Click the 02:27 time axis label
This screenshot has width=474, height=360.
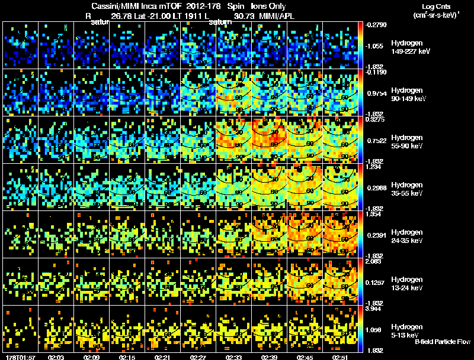pyautogui.click(x=198, y=358)
